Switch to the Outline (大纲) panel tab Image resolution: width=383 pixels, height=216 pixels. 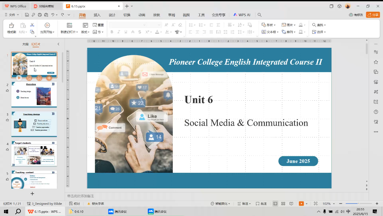25,44
